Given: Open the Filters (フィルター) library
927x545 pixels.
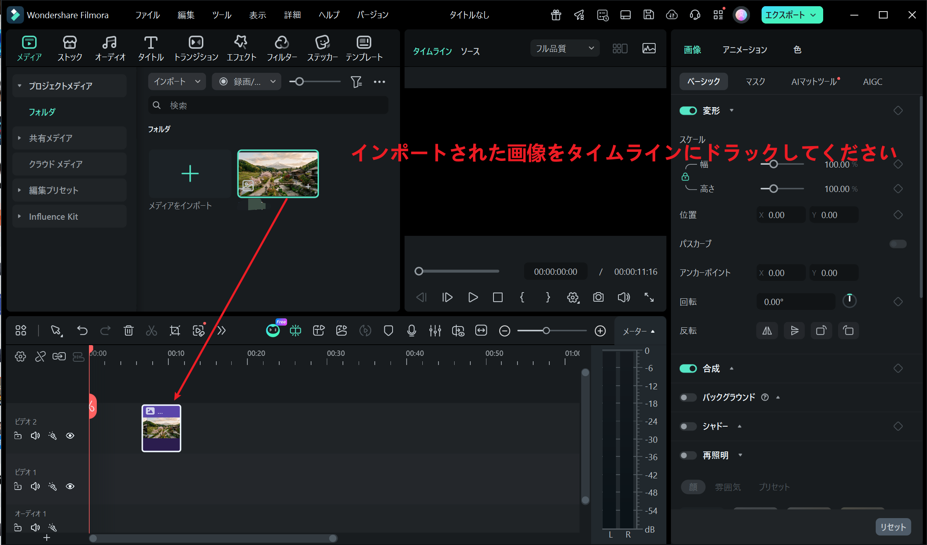Looking at the screenshot, I should [x=282, y=48].
